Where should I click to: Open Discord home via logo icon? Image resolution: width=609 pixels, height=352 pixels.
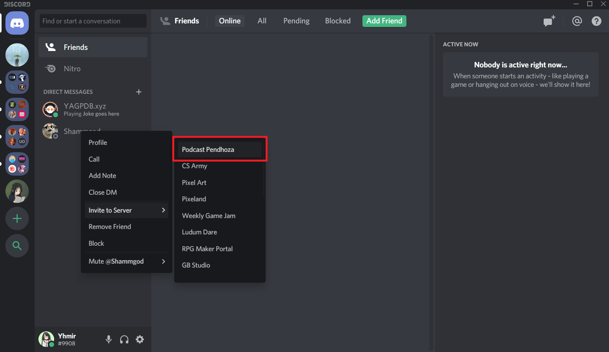pos(17,23)
